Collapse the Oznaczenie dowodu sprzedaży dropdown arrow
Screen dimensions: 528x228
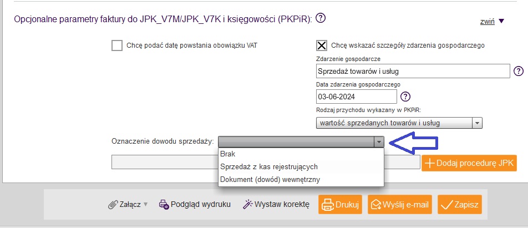378,142
